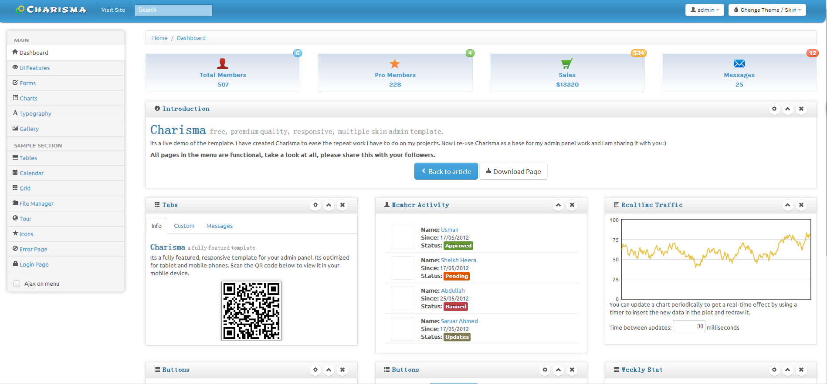Click the Sales shopping cart icon
The width and height of the screenshot is (827, 384).
567,63
